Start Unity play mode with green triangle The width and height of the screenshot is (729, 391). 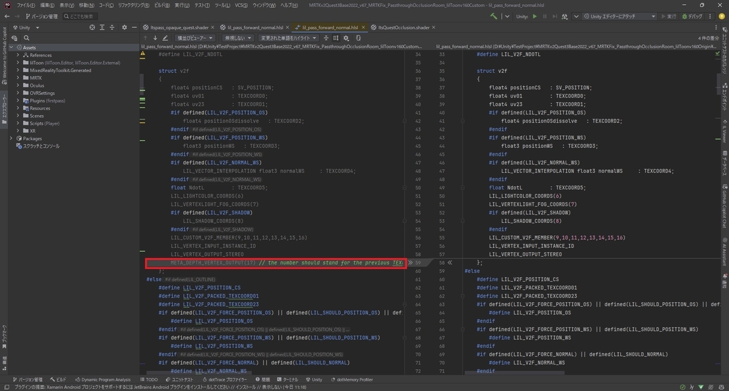click(x=535, y=16)
